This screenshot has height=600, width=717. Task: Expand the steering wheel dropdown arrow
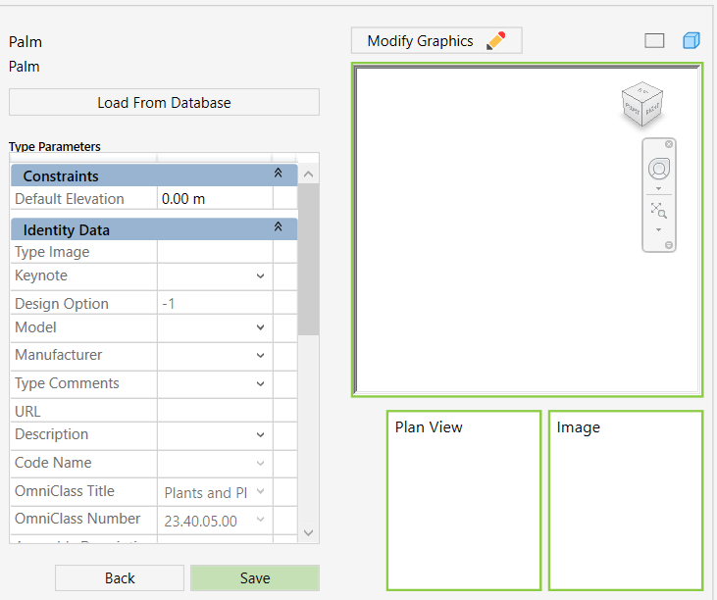pyautogui.click(x=658, y=189)
